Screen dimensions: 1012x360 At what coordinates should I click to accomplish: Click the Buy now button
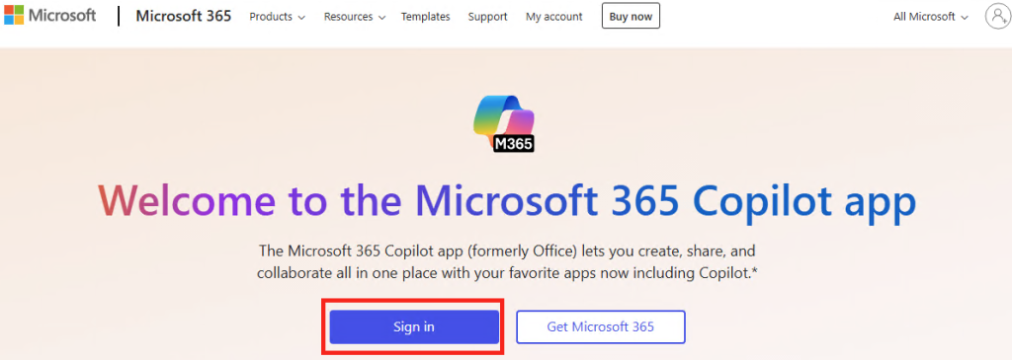pos(631,16)
